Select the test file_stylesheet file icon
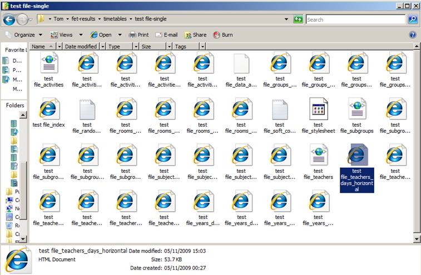Viewport: 421px width, 275px height. (x=318, y=109)
